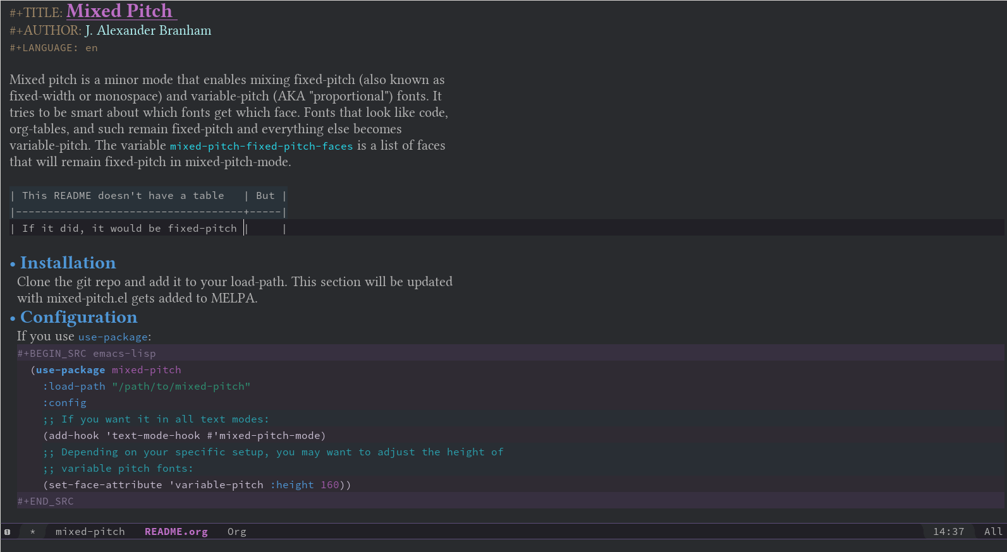Click the comment line starting "Depending on your specific setup"
Viewport: 1007px width, 552px height.
[273, 452]
